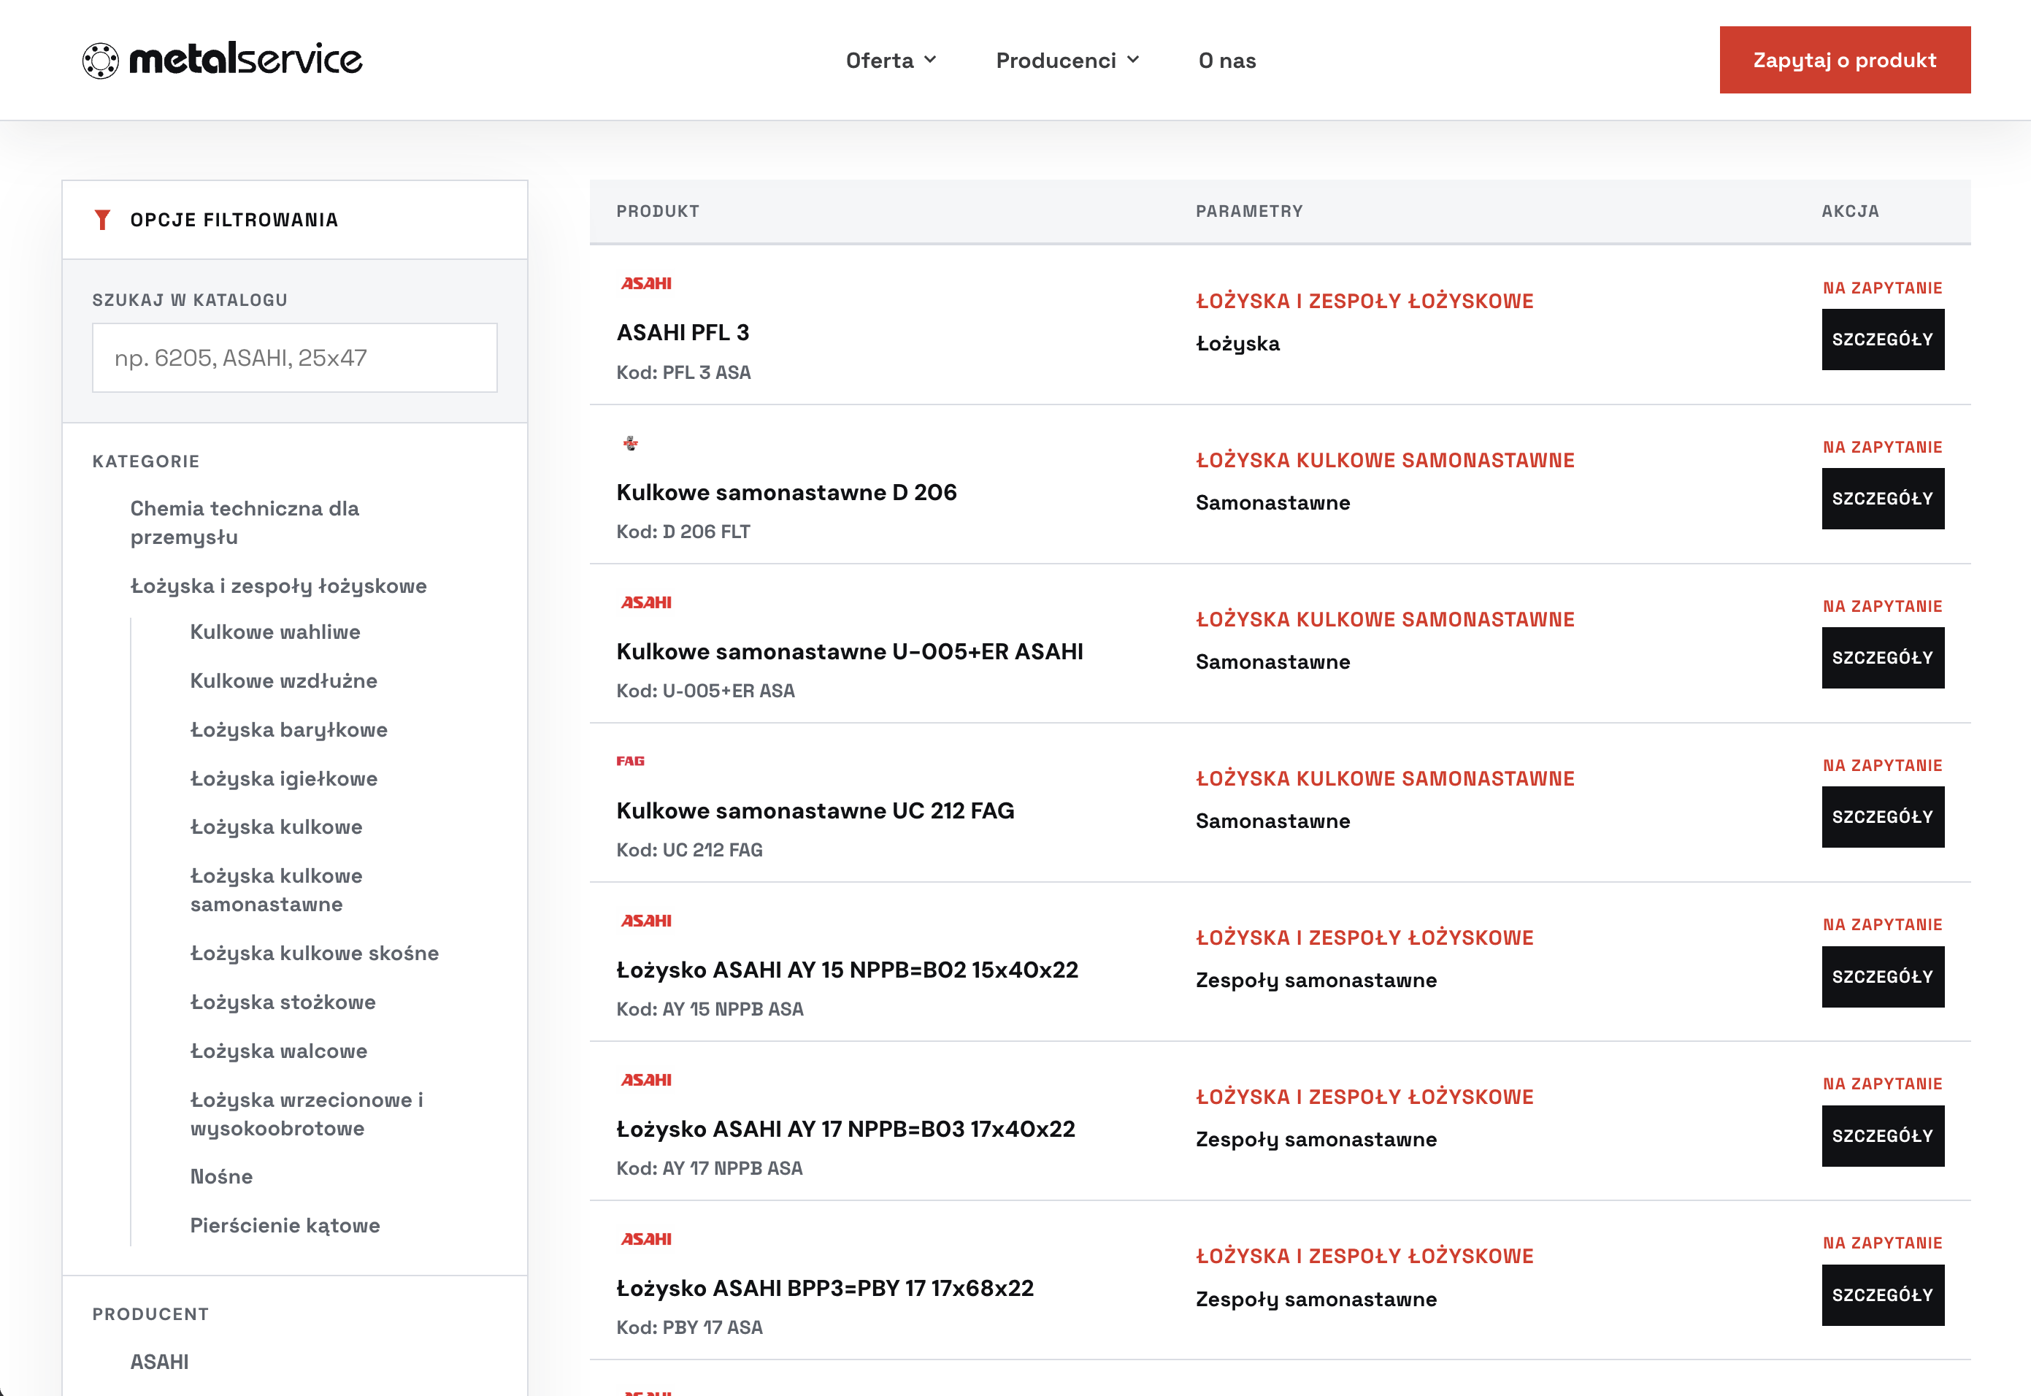Click the code text Kod: U-005+ER ASA
Screen dimensions: 2031x1396
(x=705, y=691)
